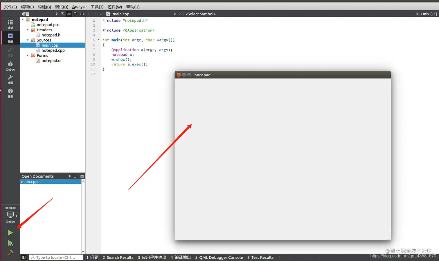Show the 2 Search Results pane
The image size is (439, 261).
tap(118, 257)
